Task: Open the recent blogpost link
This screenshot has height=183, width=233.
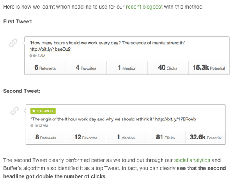Action: 144,7
